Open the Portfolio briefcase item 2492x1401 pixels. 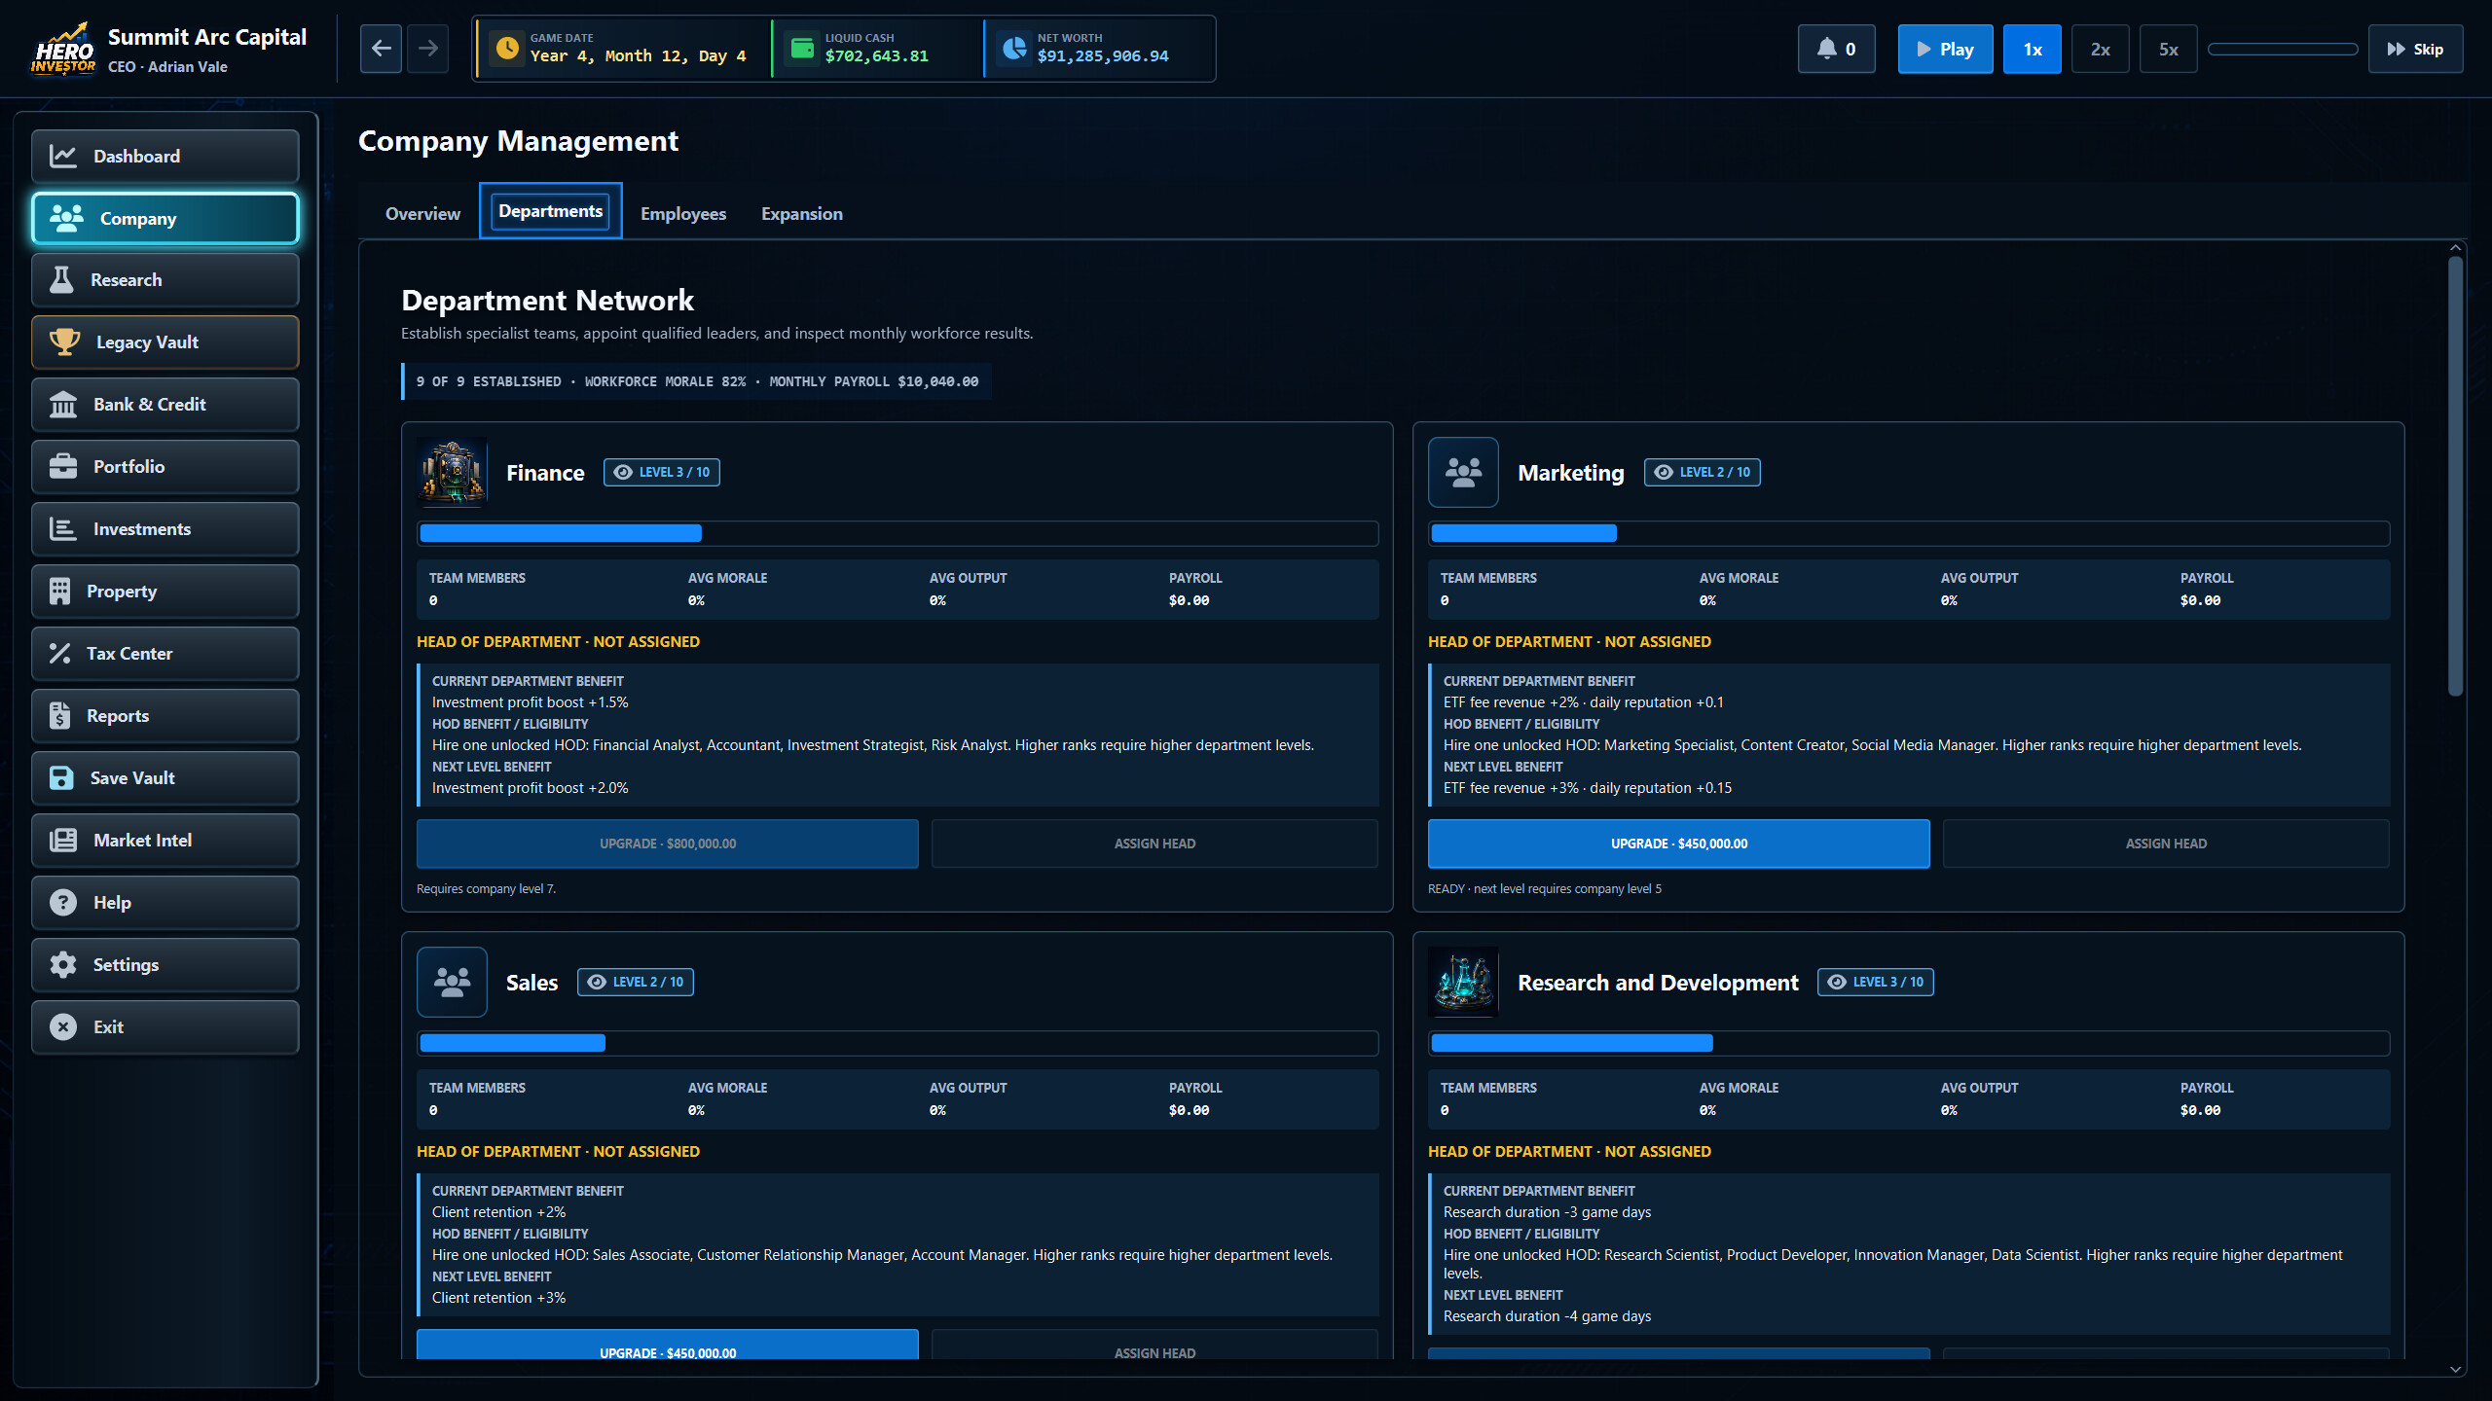[165, 467]
